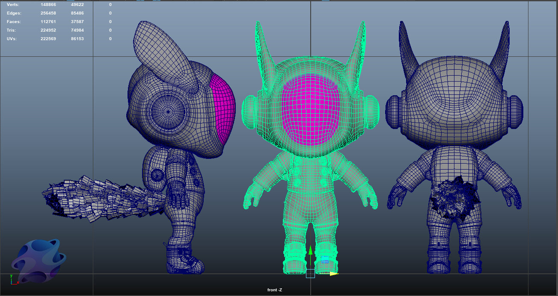
Task: Click the 0 in the Tris row
Action: point(110,30)
